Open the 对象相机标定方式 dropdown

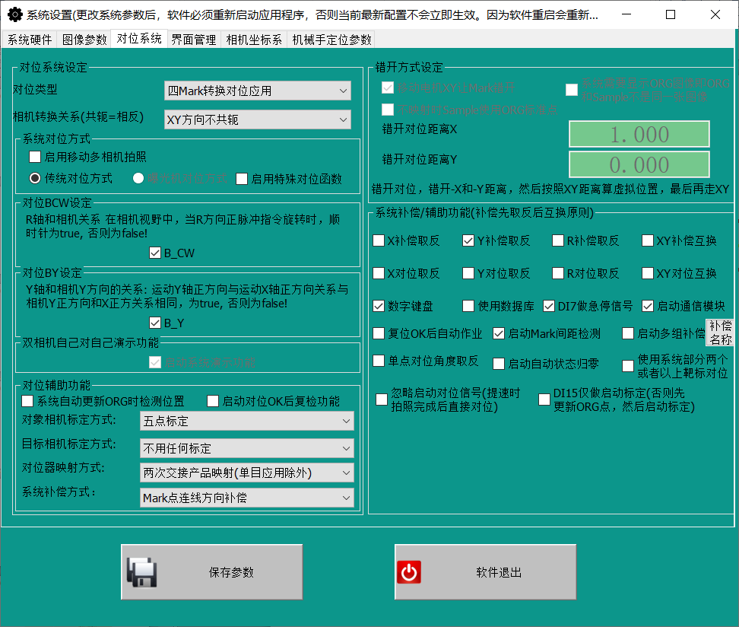click(x=247, y=421)
